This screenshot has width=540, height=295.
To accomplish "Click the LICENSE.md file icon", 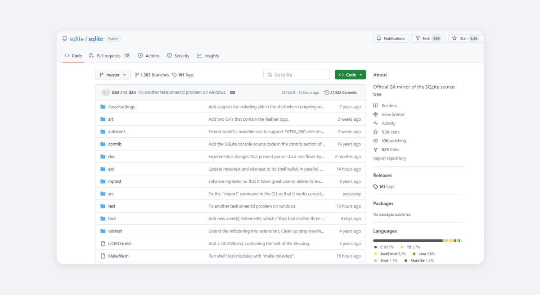I will tap(103, 244).
